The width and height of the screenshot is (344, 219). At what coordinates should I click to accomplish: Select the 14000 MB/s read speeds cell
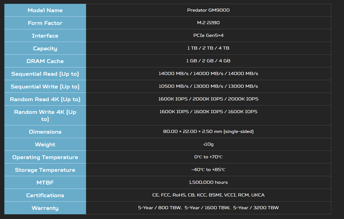click(x=208, y=74)
